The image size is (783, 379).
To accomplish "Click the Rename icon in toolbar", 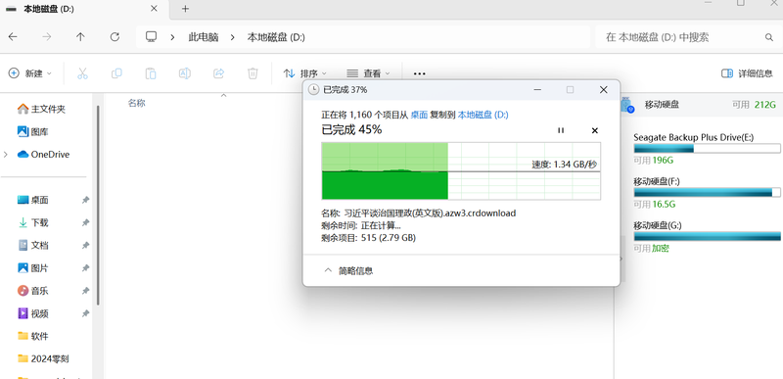I will pyautogui.click(x=184, y=73).
